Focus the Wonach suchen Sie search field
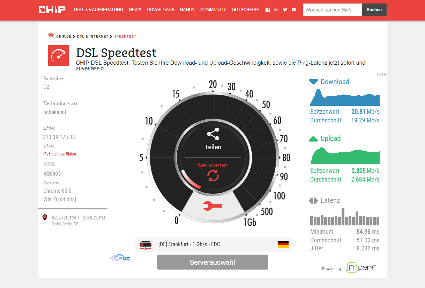425x288 pixels. [333, 10]
